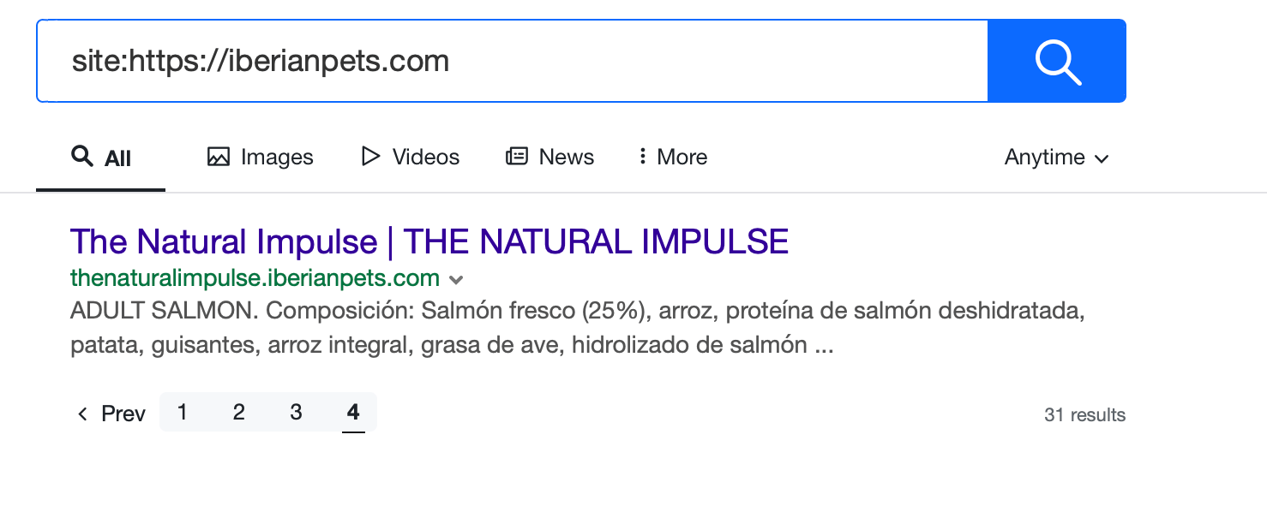Visit the green thenaturalimpulse.iberianpets.com URL
The image size is (1267, 512).
click(x=255, y=278)
